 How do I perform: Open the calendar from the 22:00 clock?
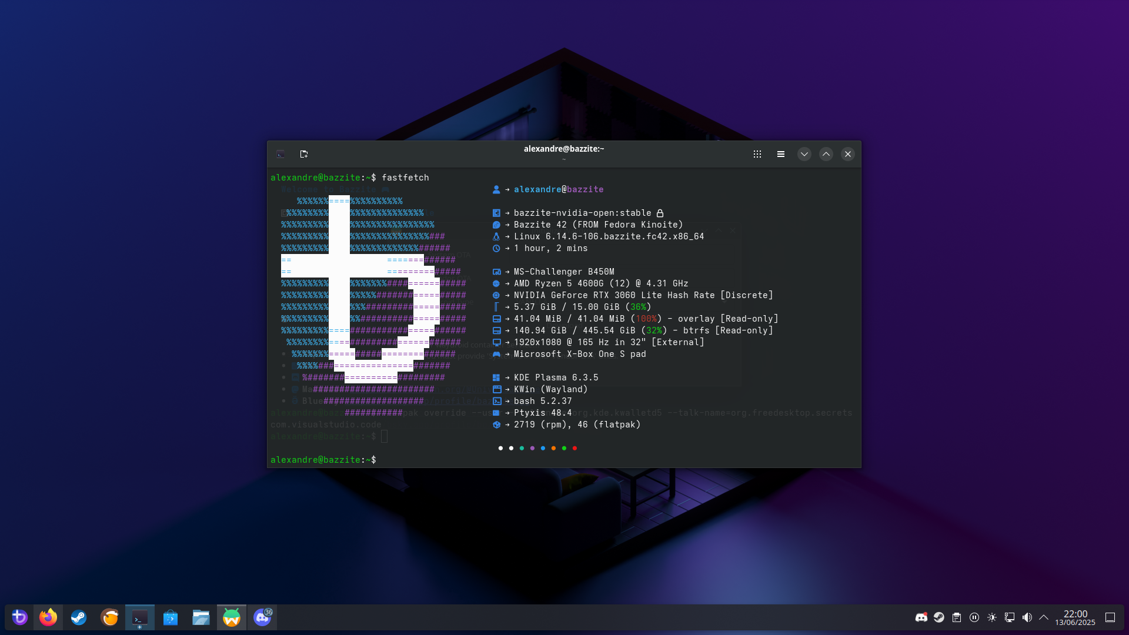pyautogui.click(x=1075, y=617)
